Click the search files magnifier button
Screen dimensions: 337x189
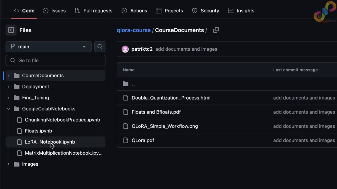100,47
